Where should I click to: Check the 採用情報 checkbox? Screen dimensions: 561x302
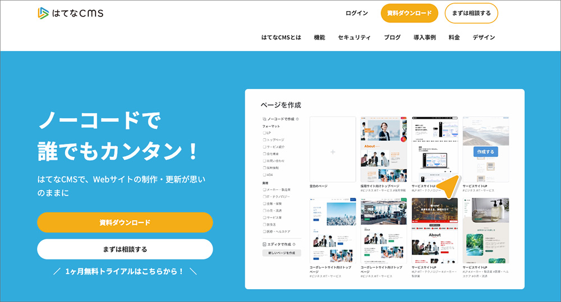point(264,168)
